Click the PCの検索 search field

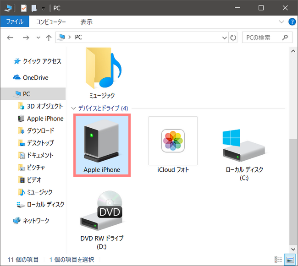pyautogui.click(x=267, y=38)
